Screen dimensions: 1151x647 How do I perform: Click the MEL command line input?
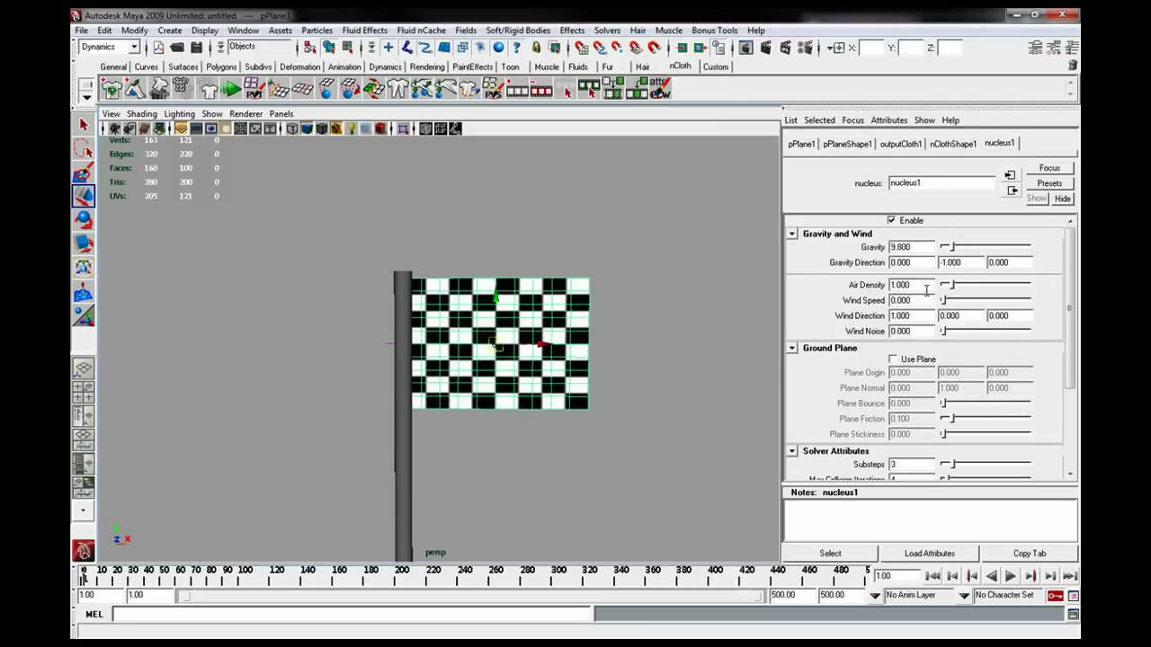pyautogui.click(x=352, y=615)
